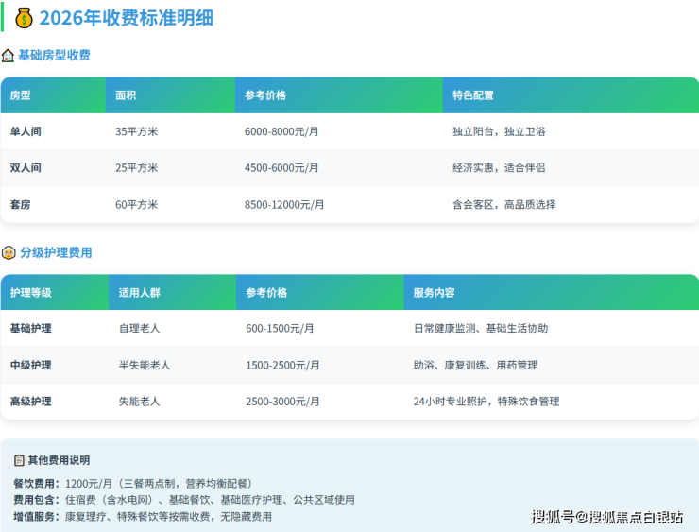Click the caregiver face icon beside 分级护理费用

coord(9,253)
